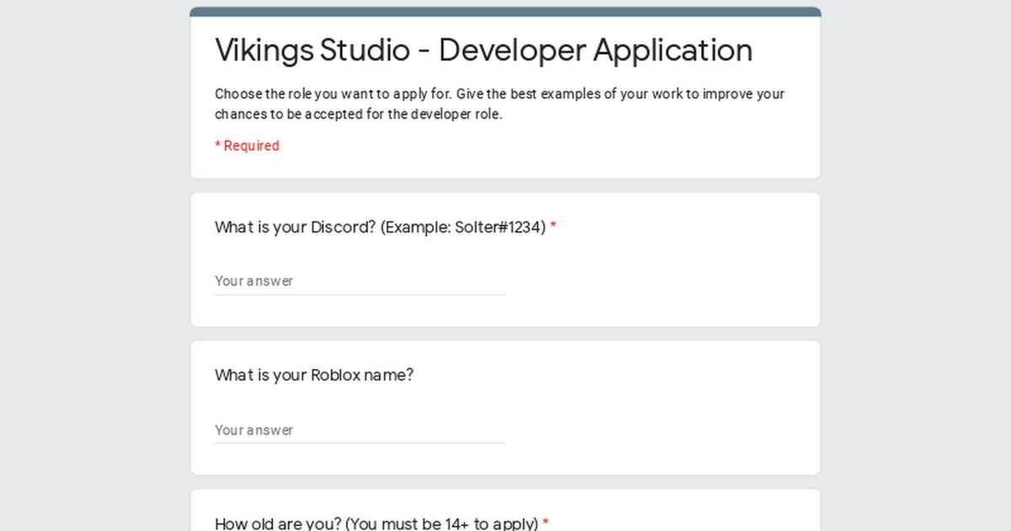
Task: Click inside the second answer underline area
Action: point(360,442)
